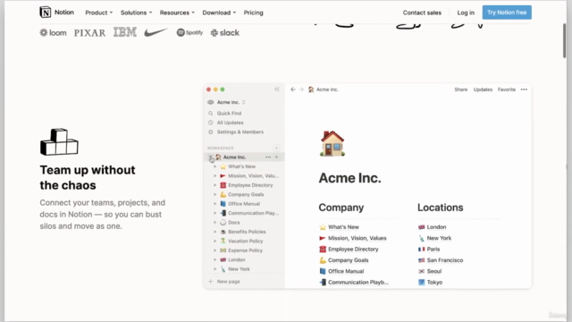Expand the Employee Directory sidebar page
The image size is (572, 322).
pyautogui.click(x=214, y=185)
